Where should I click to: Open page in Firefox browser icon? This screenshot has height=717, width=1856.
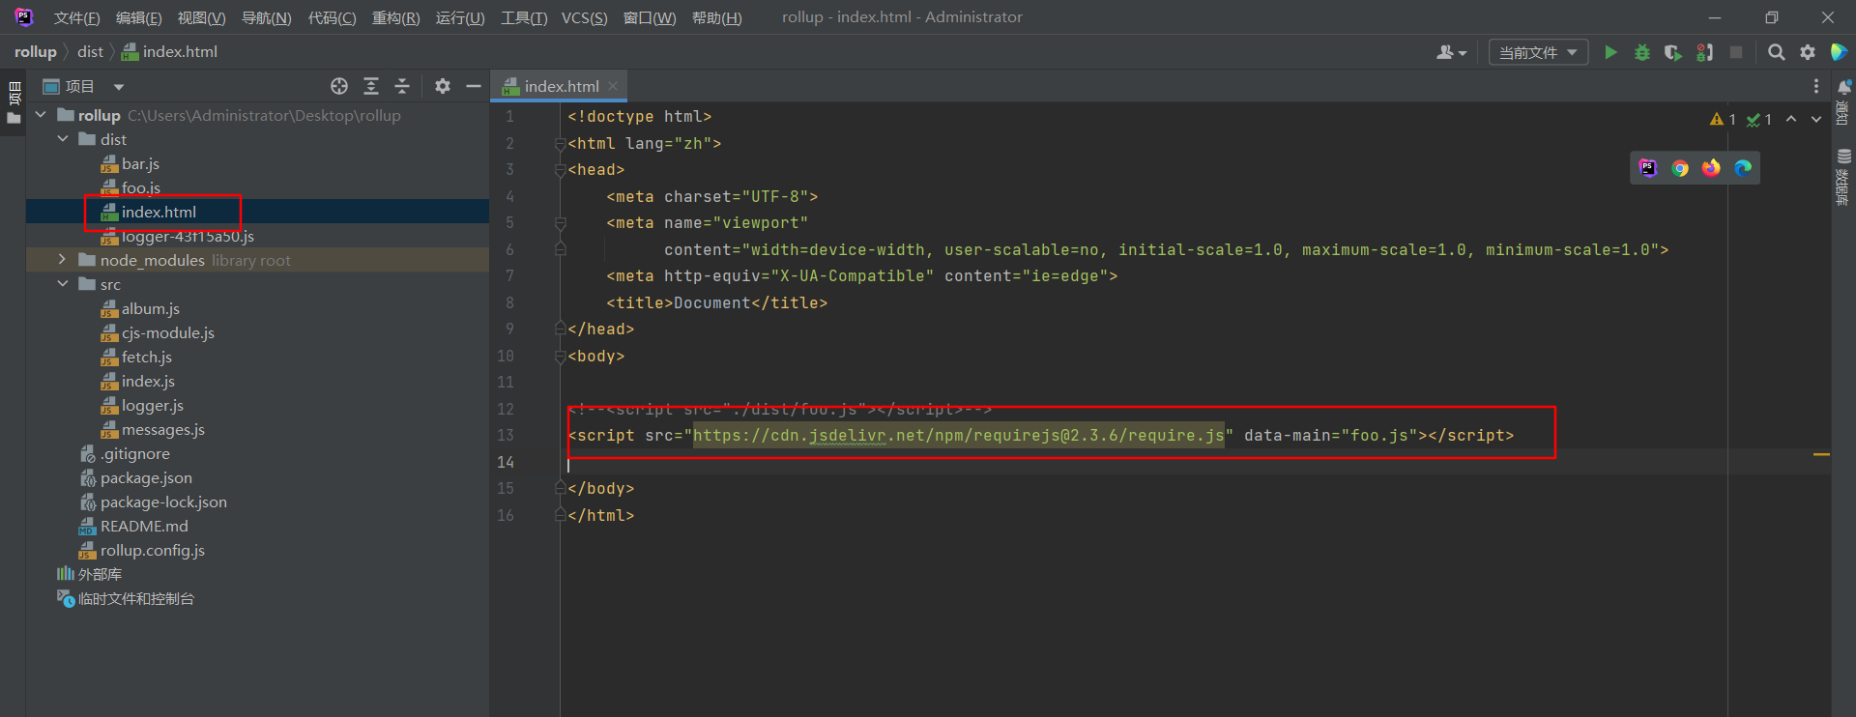click(1711, 168)
